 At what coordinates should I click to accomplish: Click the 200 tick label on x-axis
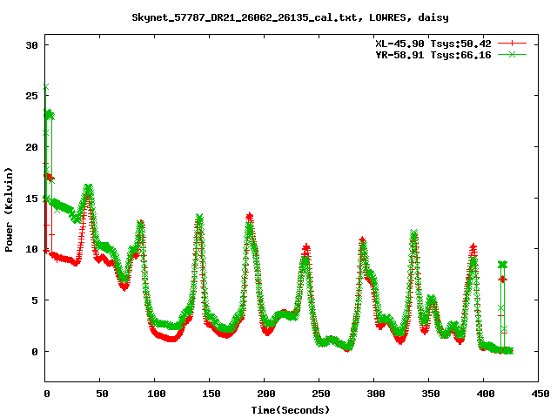pyautogui.click(x=264, y=394)
